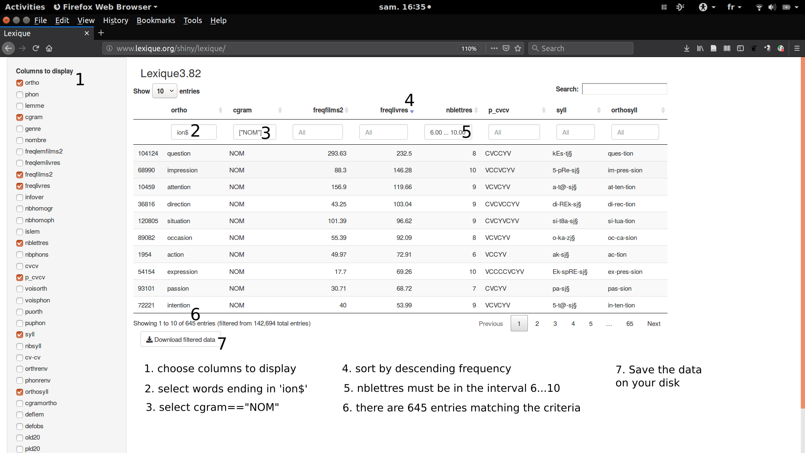Click the 110% zoom level indicator

click(x=469, y=49)
